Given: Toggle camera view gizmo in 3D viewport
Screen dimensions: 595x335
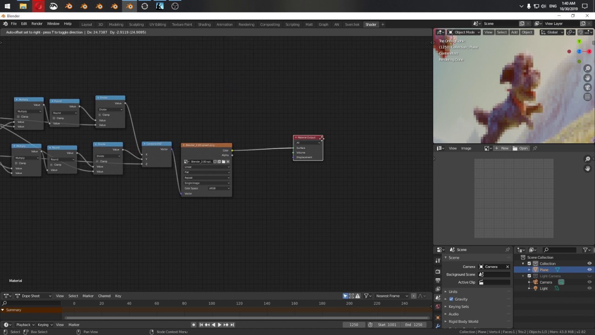Looking at the screenshot, I should [x=588, y=87].
